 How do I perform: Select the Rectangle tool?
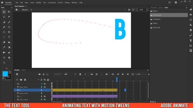(x=9, y=27)
